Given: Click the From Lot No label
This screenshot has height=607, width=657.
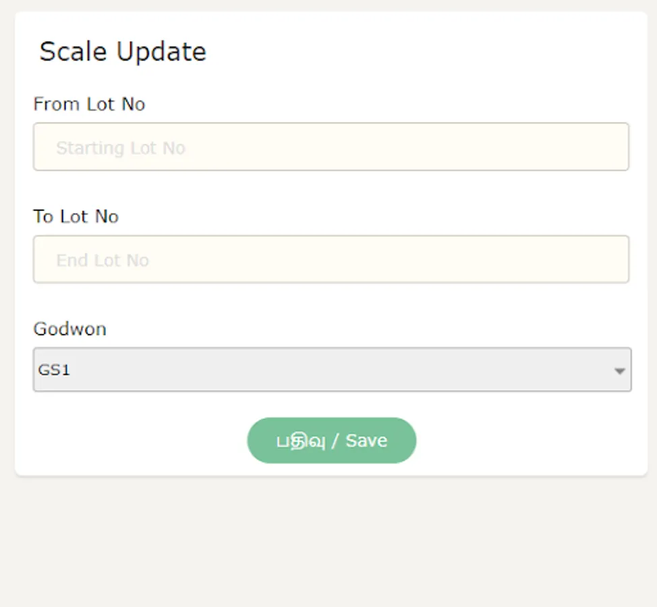Looking at the screenshot, I should pyautogui.click(x=89, y=105).
